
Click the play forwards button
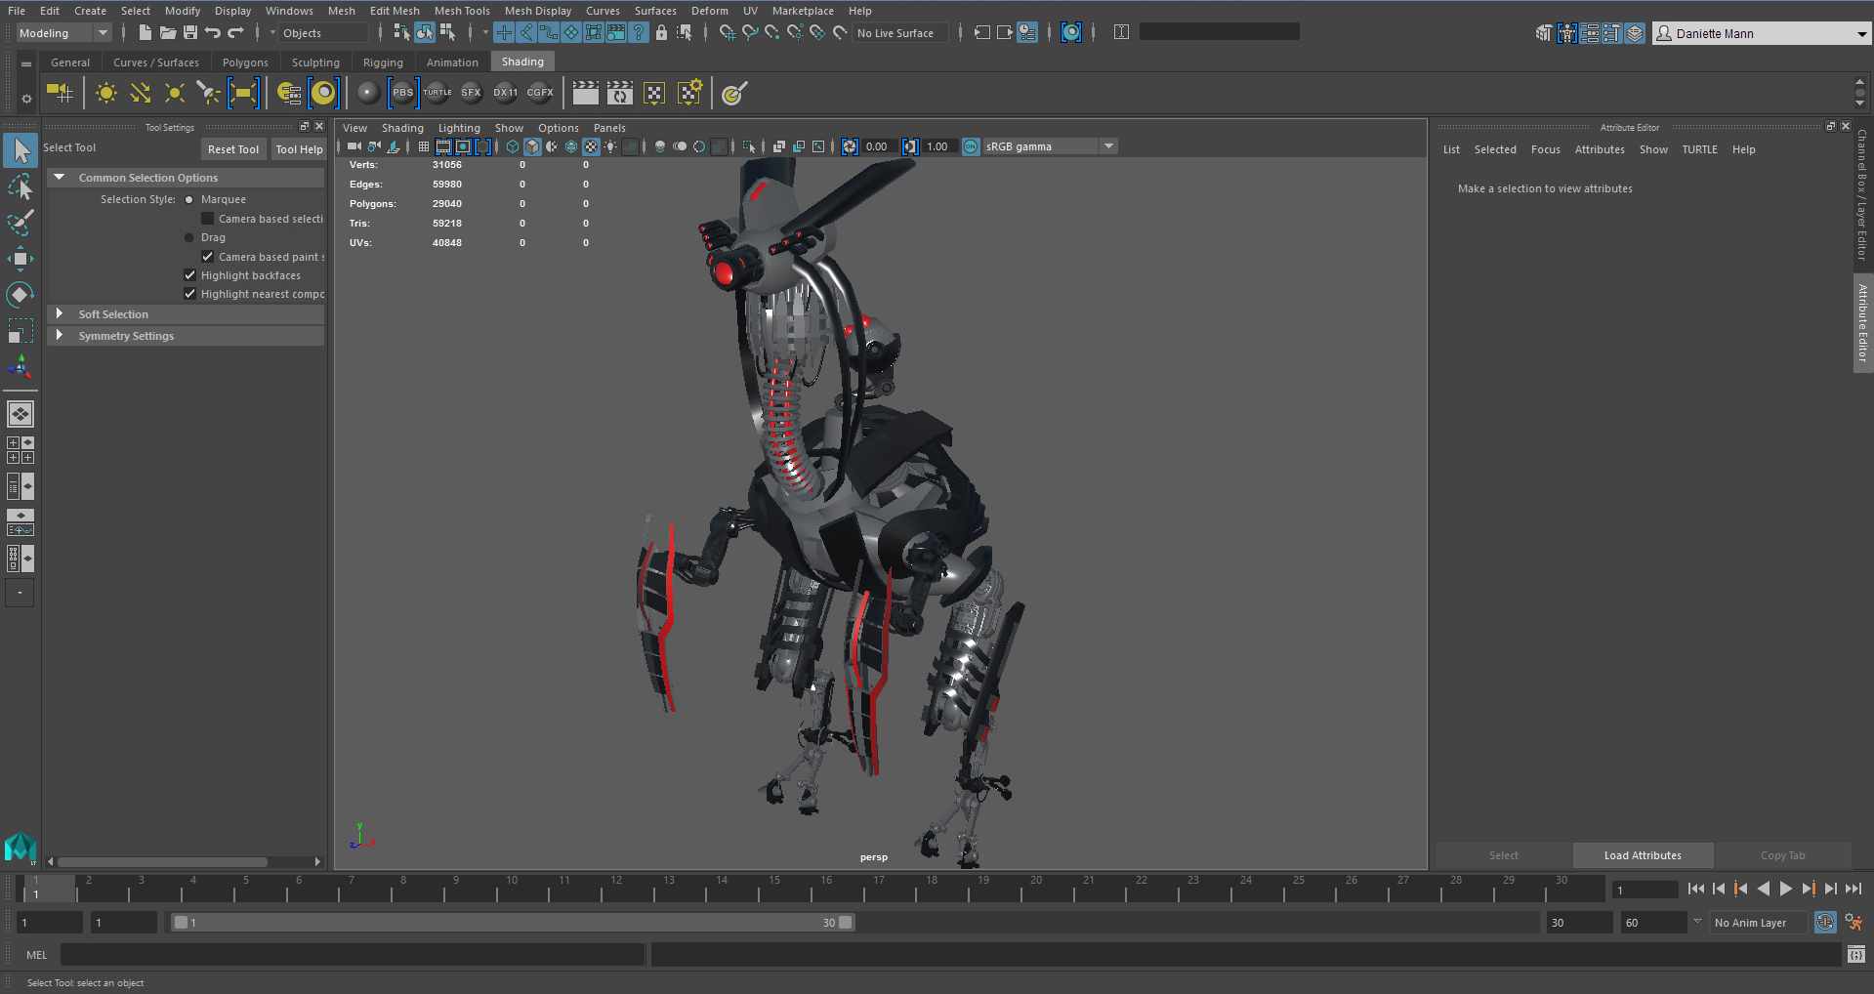click(1785, 889)
